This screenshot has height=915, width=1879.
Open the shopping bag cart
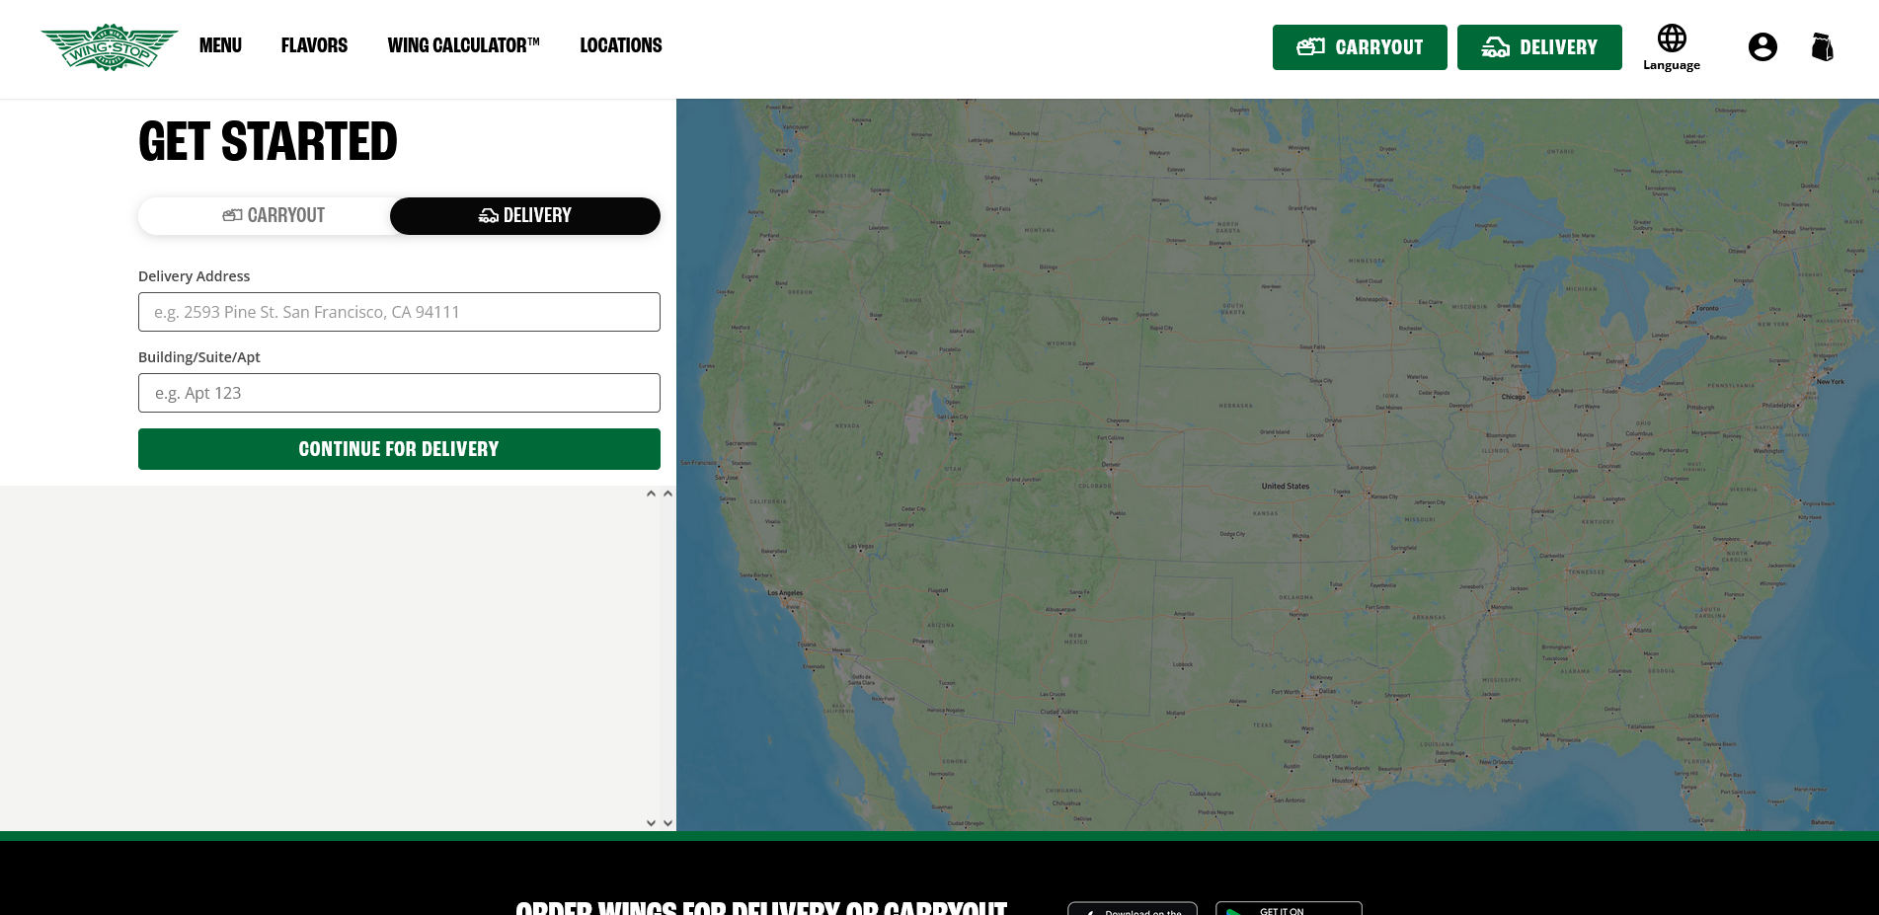[x=1822, y=47]
